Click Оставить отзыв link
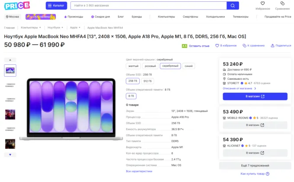This screenshot has width=294, height=182. pos(199,46)
